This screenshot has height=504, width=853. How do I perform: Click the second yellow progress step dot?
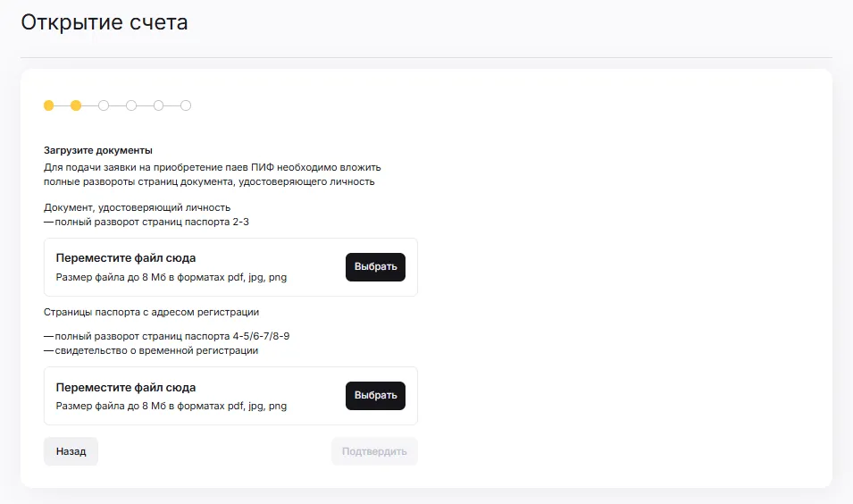76,105
